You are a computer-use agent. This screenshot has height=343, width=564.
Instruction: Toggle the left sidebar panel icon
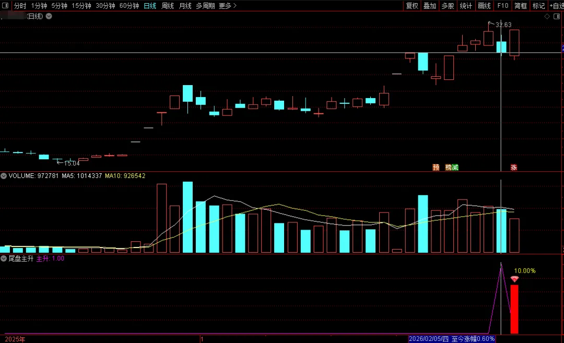5,6
